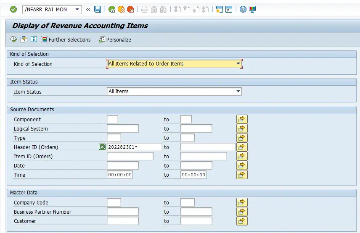
Task: Click the green selection option icon for Header ID
Action: tap(102, 147)
